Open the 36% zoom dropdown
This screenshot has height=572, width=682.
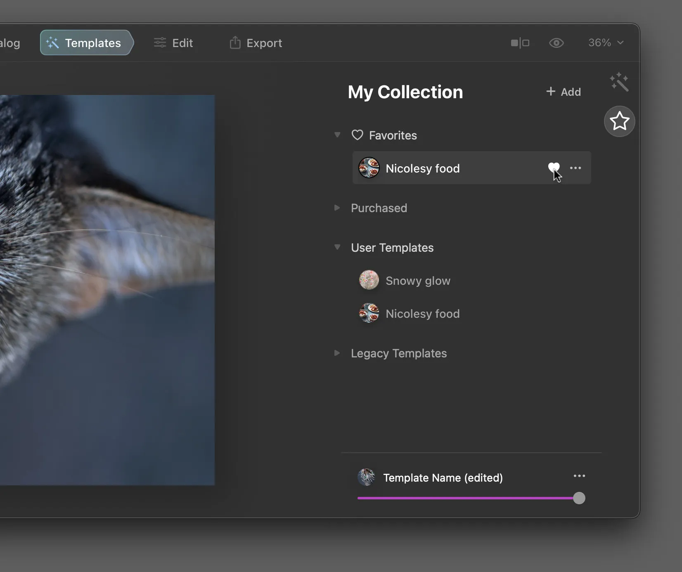606,43
